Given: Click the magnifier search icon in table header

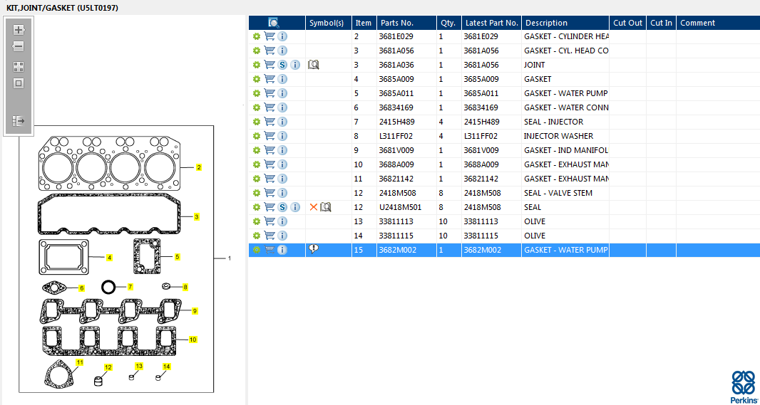Looking at the screenshot, I should (x=273, y=22).
